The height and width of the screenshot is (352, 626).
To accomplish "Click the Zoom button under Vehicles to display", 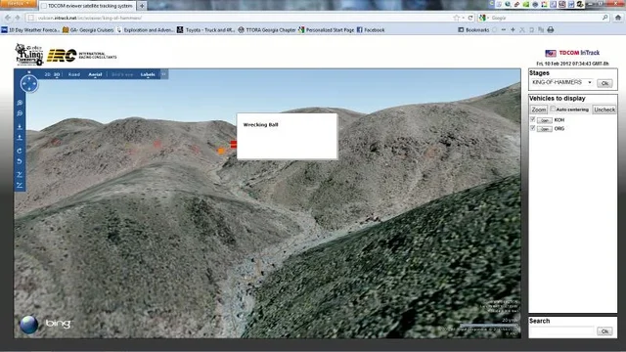I will [x=539, y=110].
